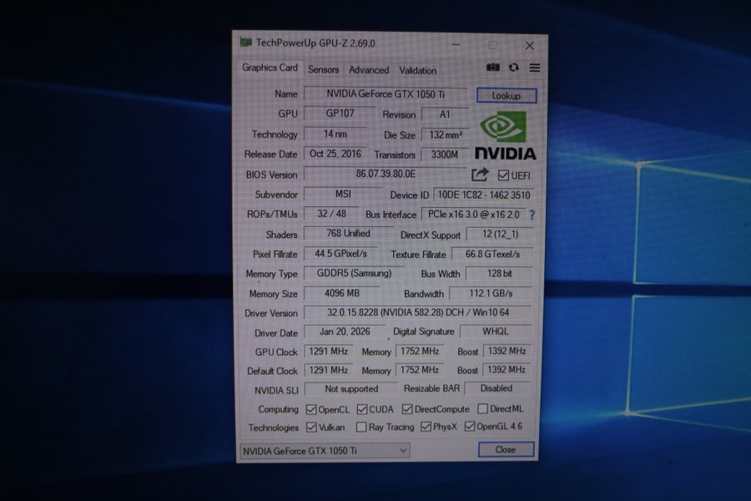The width and height of the screenshot is (751, 501).
Task: Toggle the OpenCL checkbox
Action: click(311, 409)
